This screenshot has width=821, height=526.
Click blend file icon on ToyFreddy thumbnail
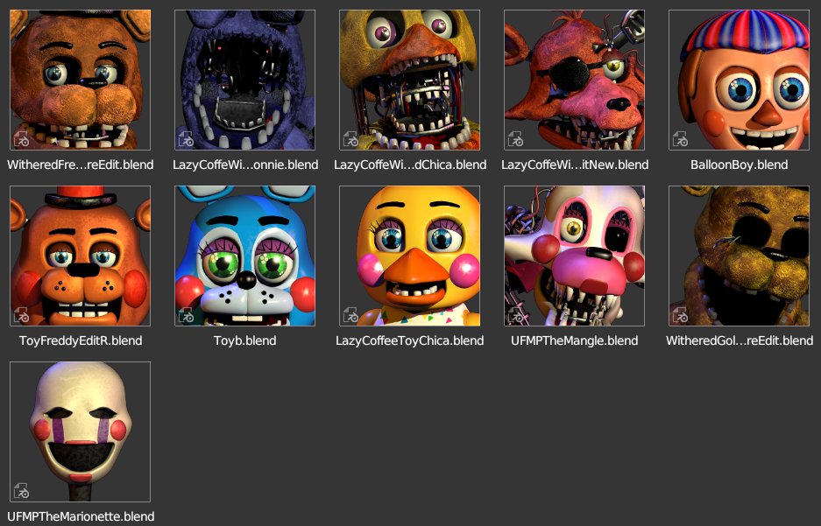[x=22, y=315]
